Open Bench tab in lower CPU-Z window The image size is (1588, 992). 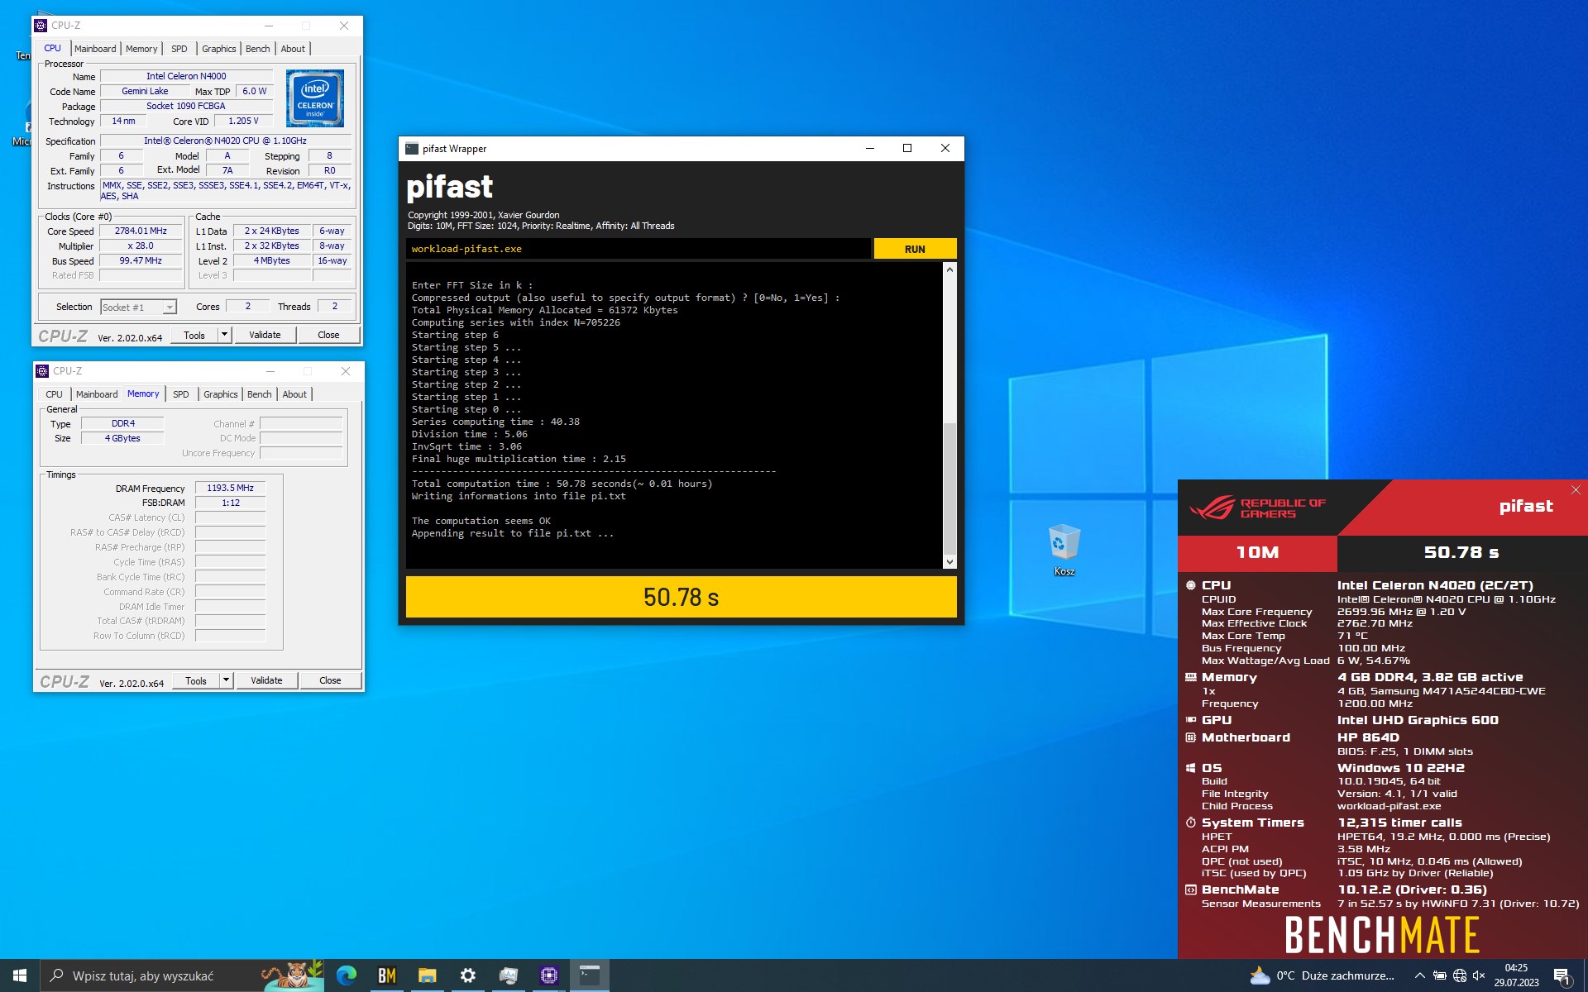click(x=260, y=394)
